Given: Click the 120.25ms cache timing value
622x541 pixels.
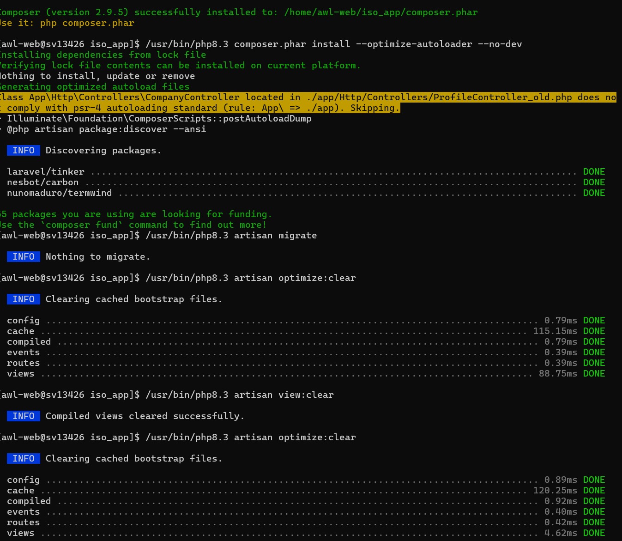Looking at the screenshot, I should point(555,491).
